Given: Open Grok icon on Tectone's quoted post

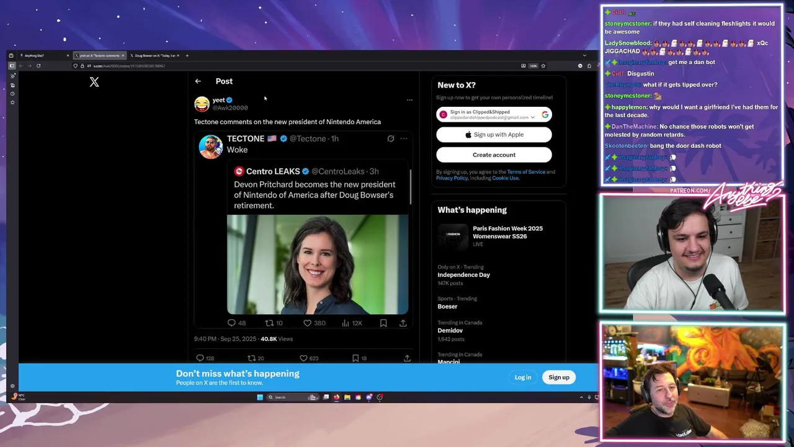Looking at the screenshot, I should [391, 138].
